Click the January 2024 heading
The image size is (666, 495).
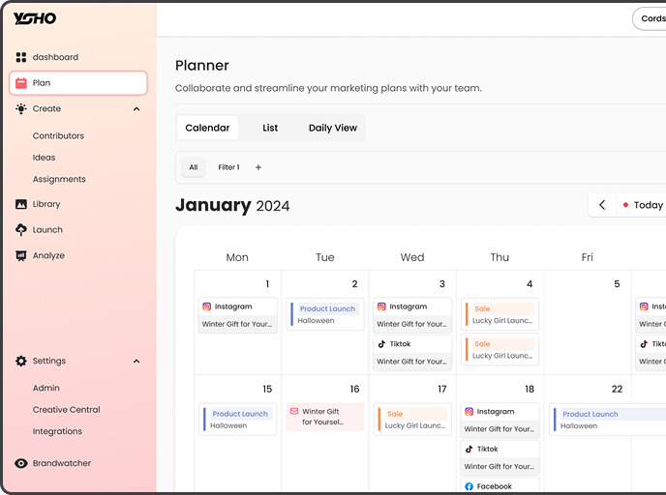[232, 205]
